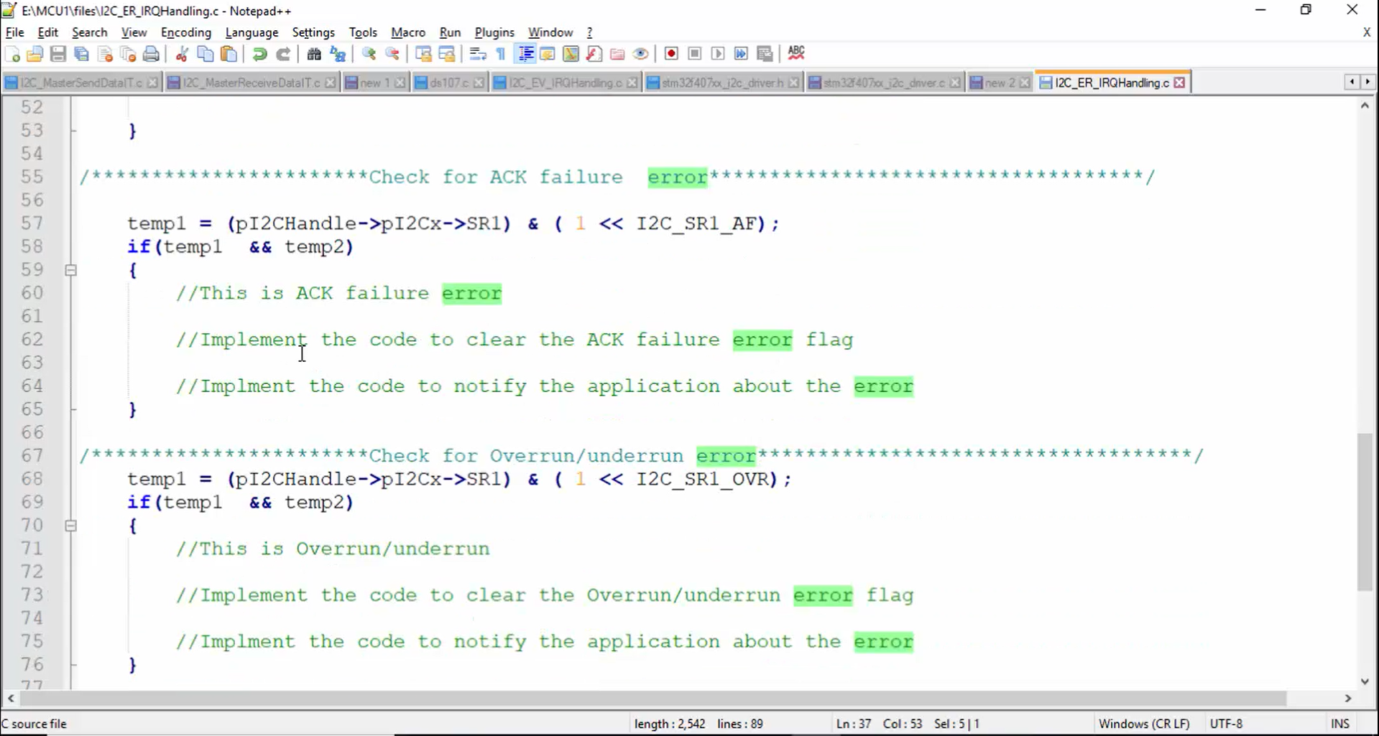1379x736 pixels.
Task: Close the stm32f407xx_i2c_driver.c tab
Action: click(954, 83)
